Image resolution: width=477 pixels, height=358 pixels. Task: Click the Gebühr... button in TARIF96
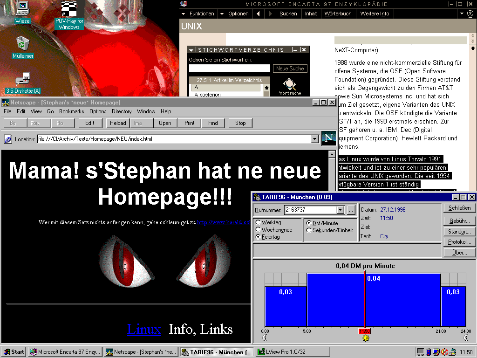coord(459,221)
